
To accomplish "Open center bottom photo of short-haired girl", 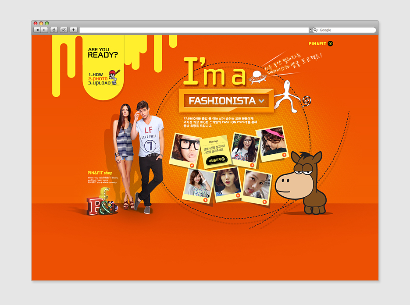I will tap(227, 182).
